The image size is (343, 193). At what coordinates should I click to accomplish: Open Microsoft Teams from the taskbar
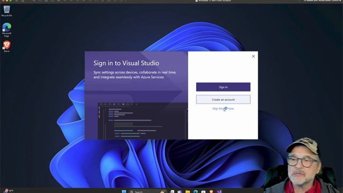tap(180, 191)
